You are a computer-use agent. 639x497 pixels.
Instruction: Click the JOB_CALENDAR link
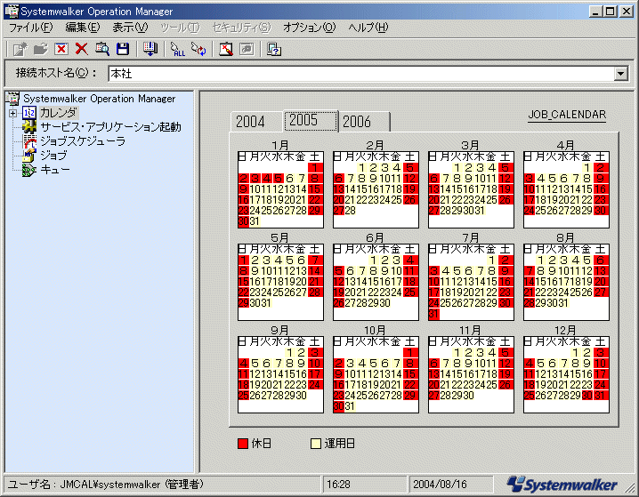coord(567,115)
